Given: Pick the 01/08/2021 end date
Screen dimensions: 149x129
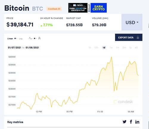Looking at the screenshot, I should [x=32, y=48].
